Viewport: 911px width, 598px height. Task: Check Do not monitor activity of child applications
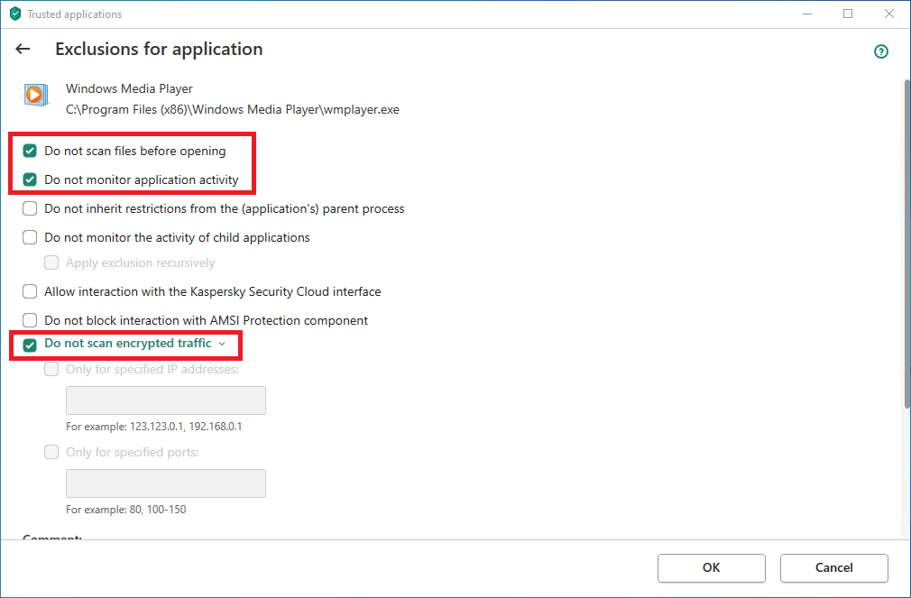coord(30,237)
